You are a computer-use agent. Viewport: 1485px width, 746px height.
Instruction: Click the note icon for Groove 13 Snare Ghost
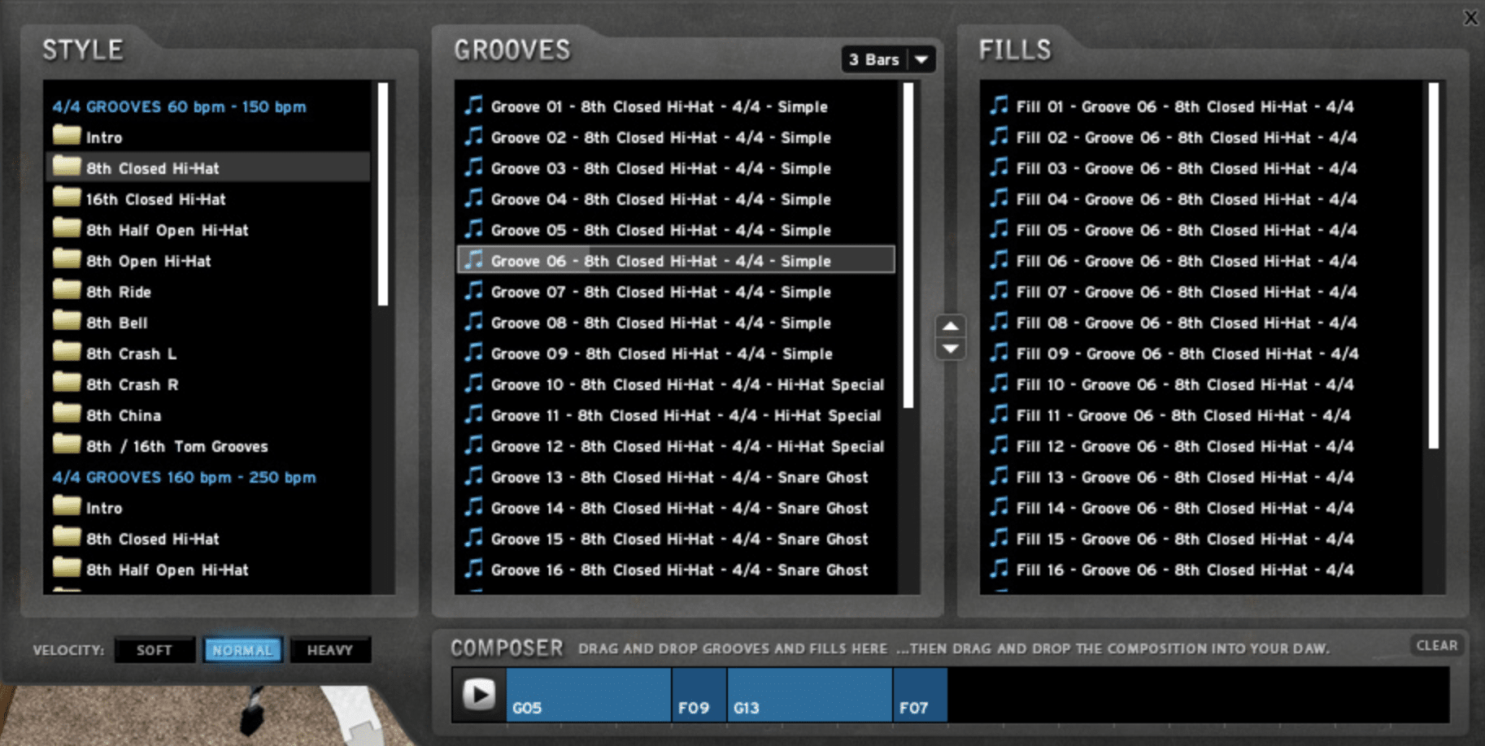coord(473,476)
